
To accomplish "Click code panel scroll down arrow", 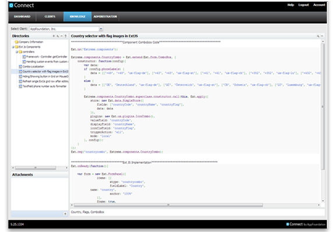I will tap(323, 201).
